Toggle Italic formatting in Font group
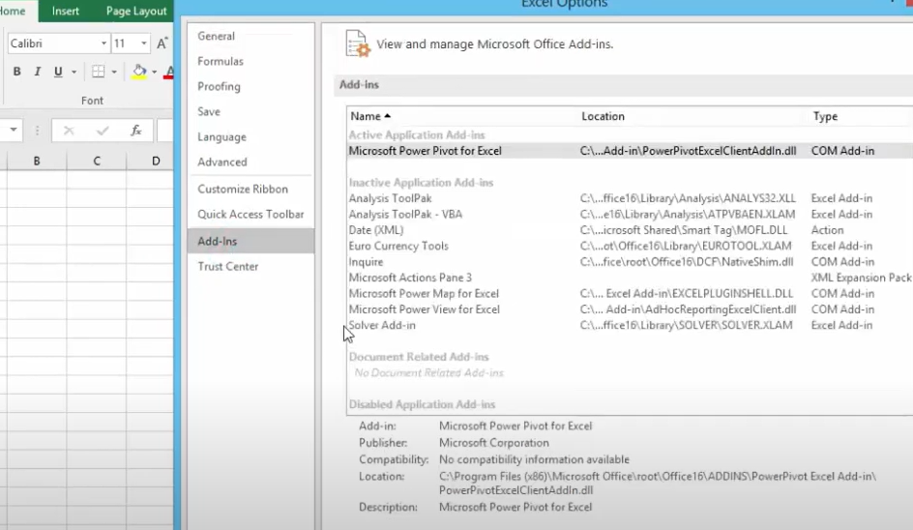This screenshot has width=913, height=530. (x=38, y=72)
